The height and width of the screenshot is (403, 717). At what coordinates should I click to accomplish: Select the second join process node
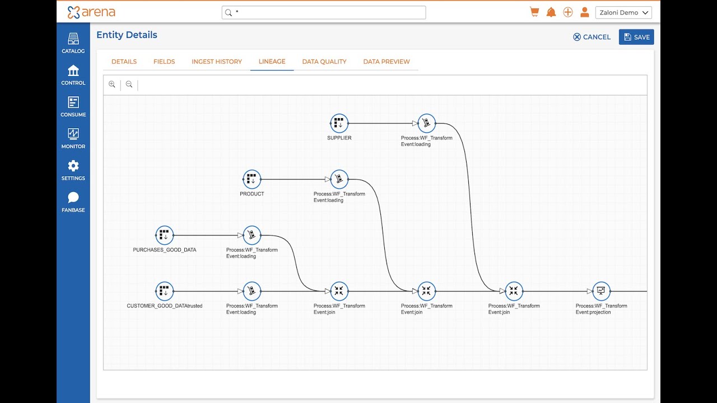[426, 291]
